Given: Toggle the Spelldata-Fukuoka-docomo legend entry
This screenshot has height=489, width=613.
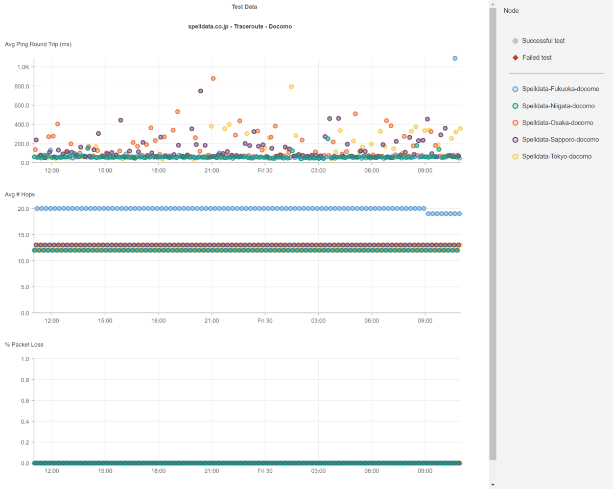Looking at the screenshot, I should (x=556, y=89).
